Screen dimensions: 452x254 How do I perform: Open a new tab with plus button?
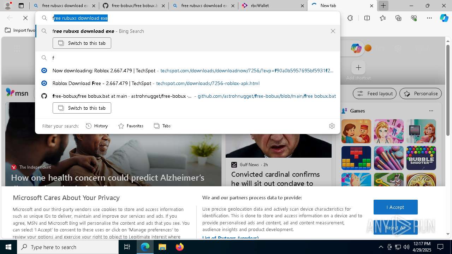tap(383, 6)
